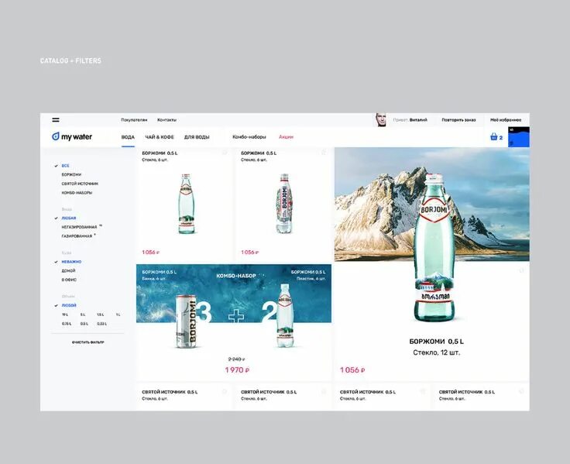Open the Покупателям link
The width and height of the screenshot is (570, 464).
pos(134,119)
